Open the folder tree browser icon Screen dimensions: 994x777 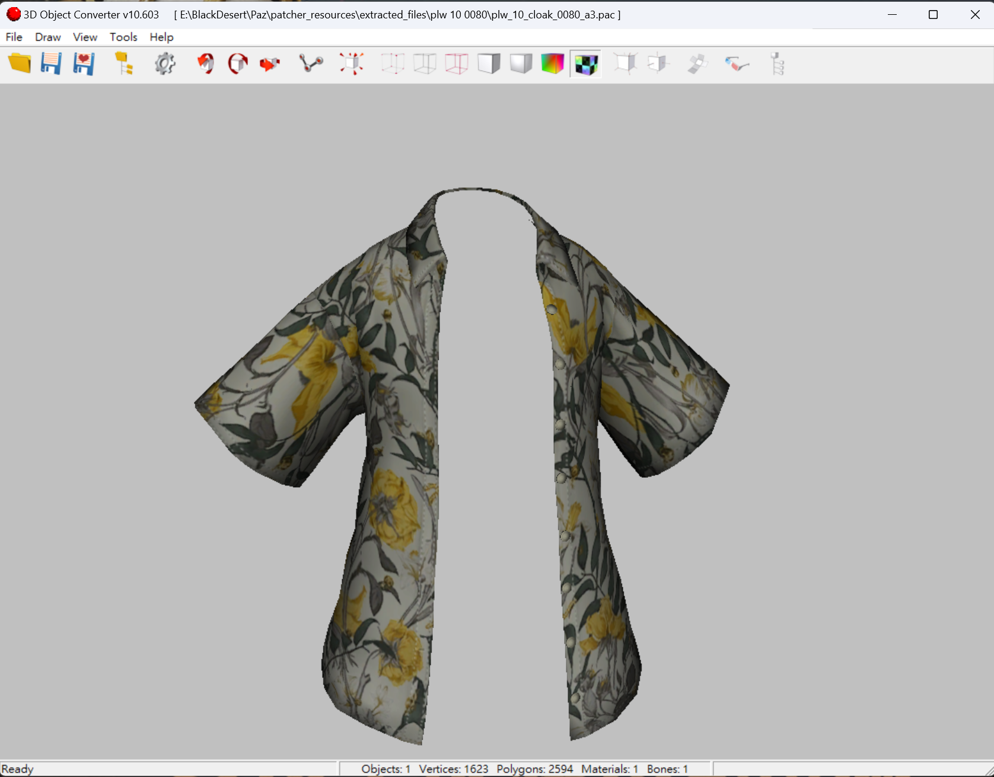[x=123, y=63]
